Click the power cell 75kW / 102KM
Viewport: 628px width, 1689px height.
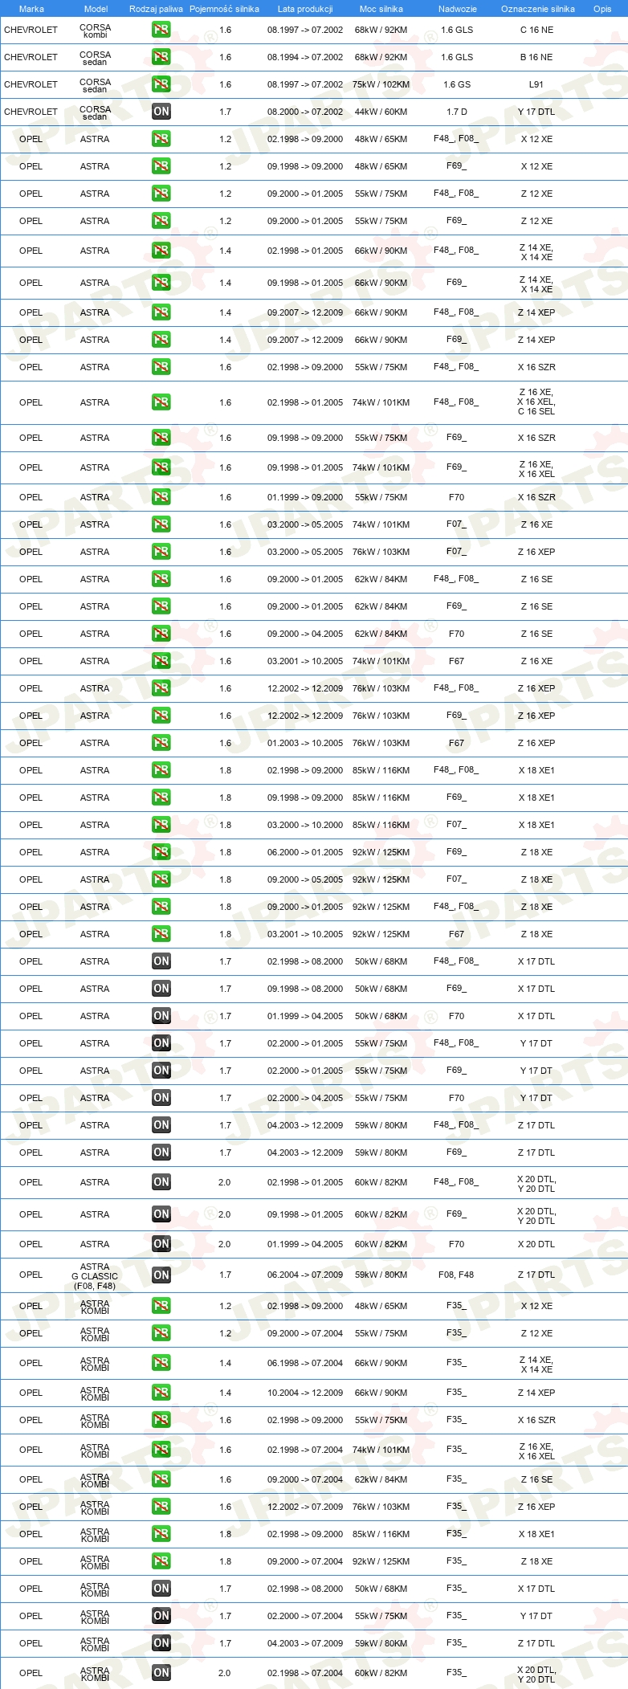pos(381,84)
